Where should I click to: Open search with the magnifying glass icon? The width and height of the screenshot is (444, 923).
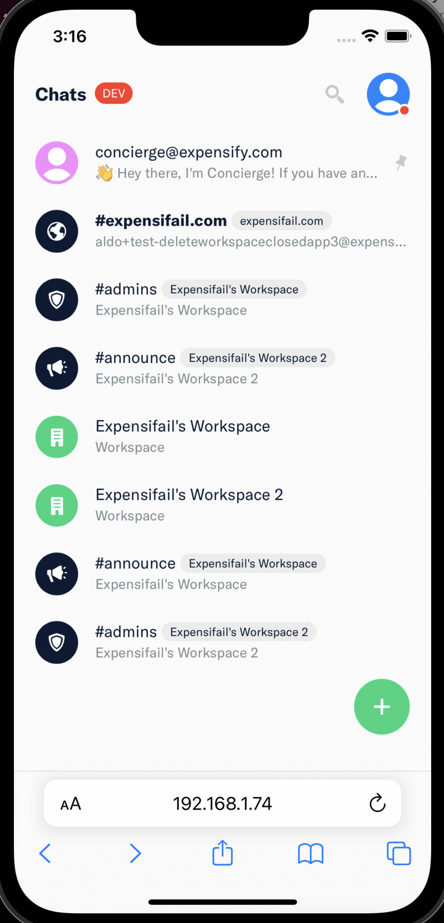335,94
